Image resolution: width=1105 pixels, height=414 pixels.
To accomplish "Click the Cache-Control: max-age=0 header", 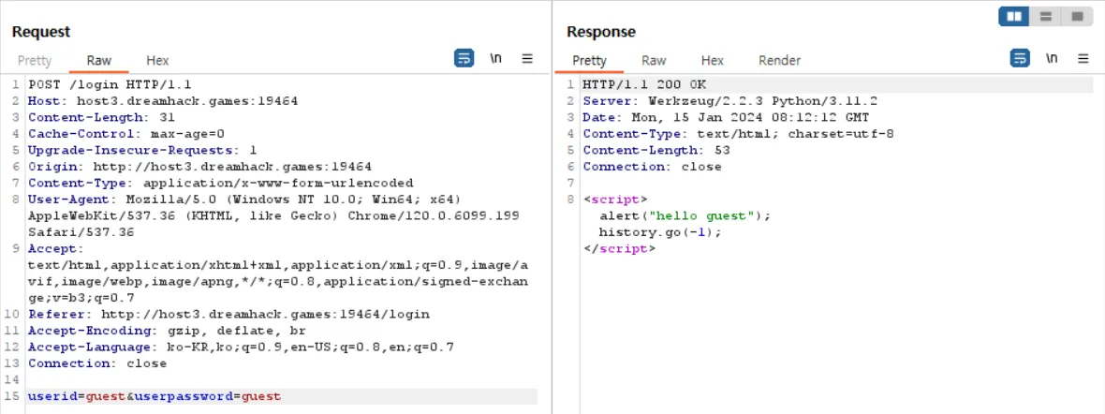I will pyautogui.click(x=126, y=133).
